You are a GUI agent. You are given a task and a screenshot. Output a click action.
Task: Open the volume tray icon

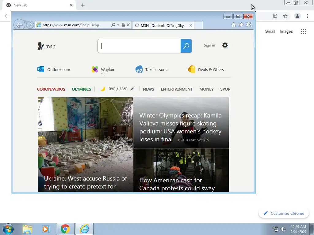pos(283,229)
